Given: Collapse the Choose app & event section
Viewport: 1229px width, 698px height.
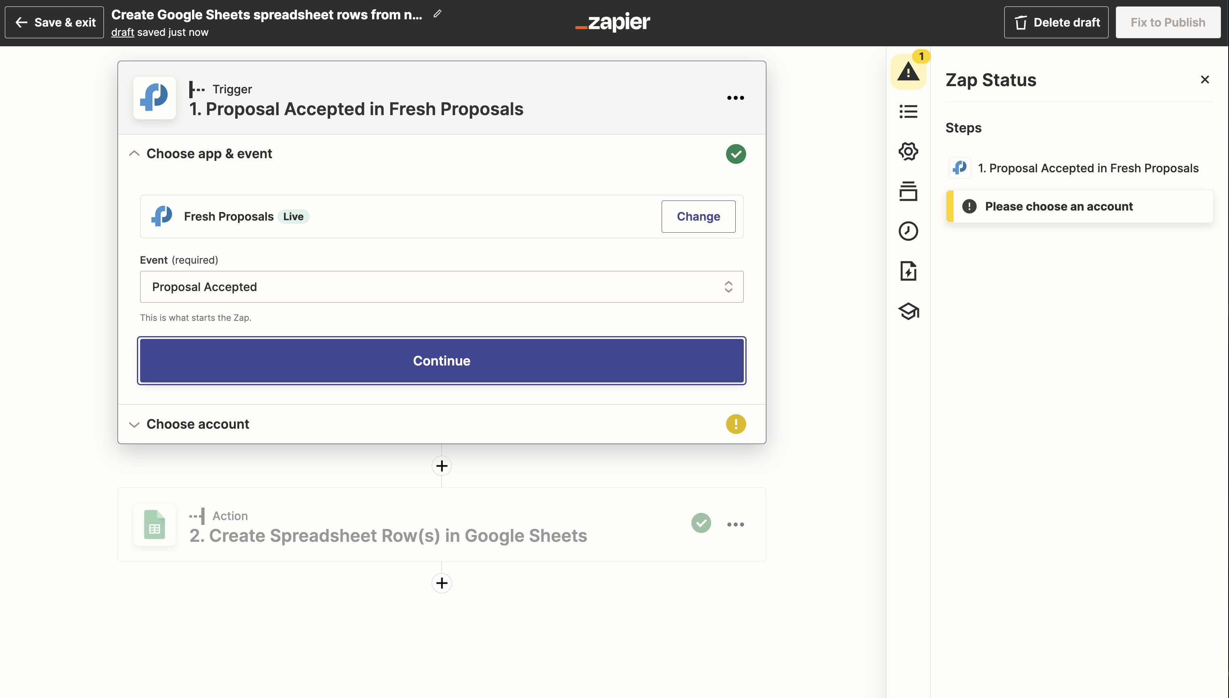Looking at the screenshot, I should (134, 153).
